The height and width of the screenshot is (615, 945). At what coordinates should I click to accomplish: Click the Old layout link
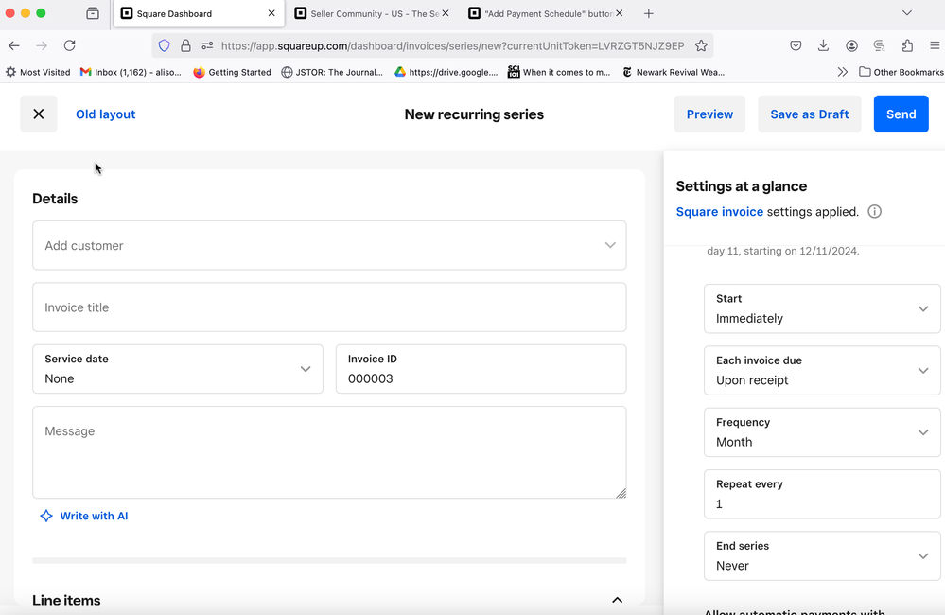click(x=106, y=114)
